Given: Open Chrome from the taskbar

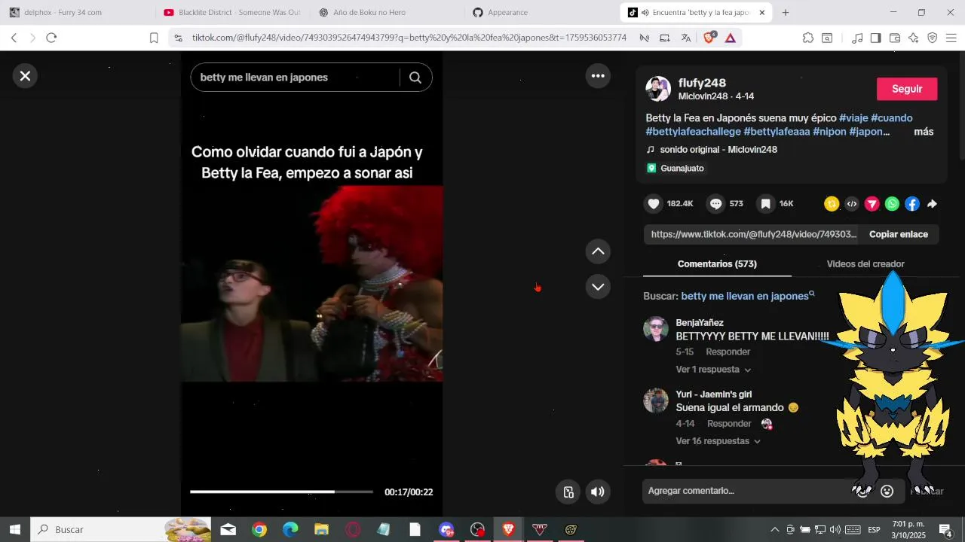Looking at the screenshot, I should pos(259,530).
